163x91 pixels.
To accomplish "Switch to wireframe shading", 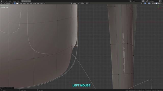I will pos(155,3).
